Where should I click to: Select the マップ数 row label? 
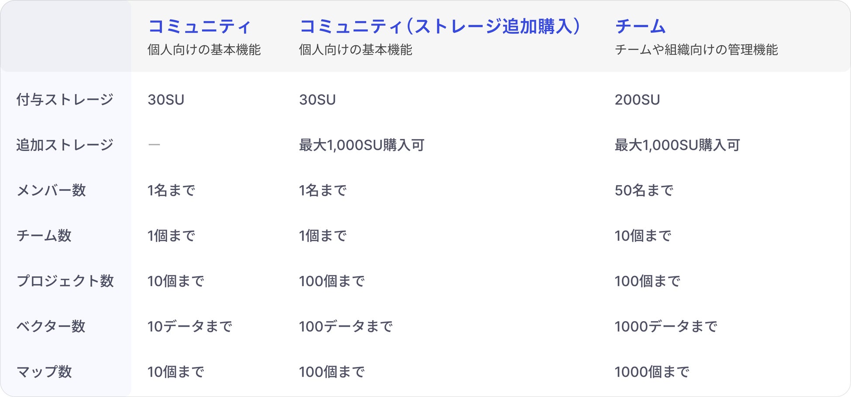pos(44,372)
